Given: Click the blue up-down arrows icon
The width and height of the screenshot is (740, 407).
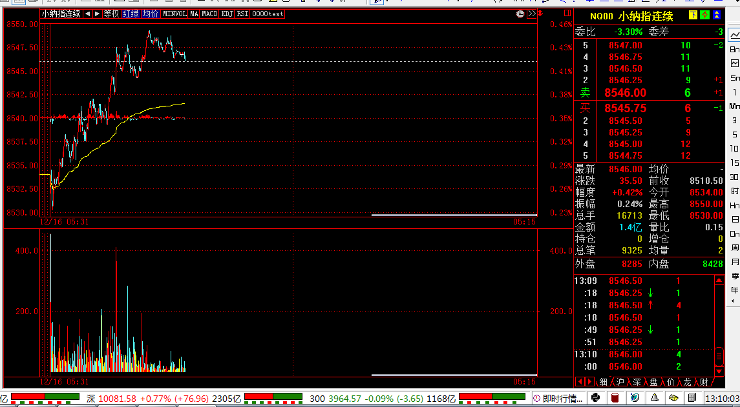Looking at the screenshot, I should (x=717, y=15).
